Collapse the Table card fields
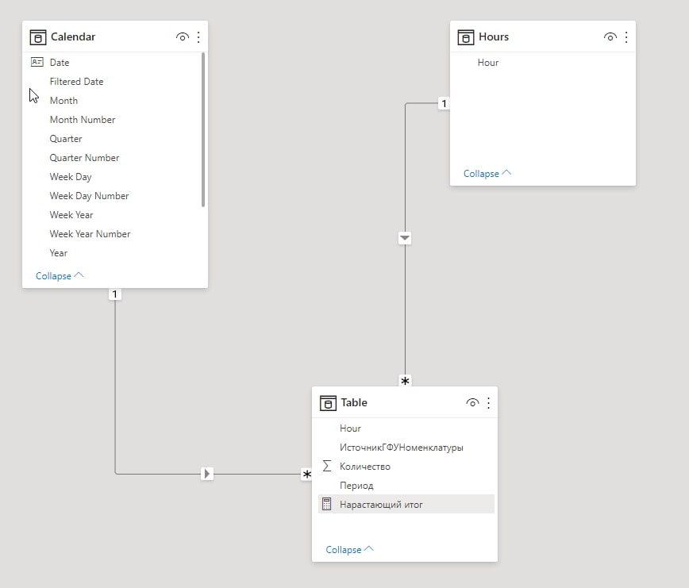This screenshot has width=689, height=588. [x=349, y=550]
